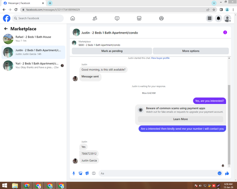Attach a photo using the image icon
237x189 pixels.
coord(81,173)
